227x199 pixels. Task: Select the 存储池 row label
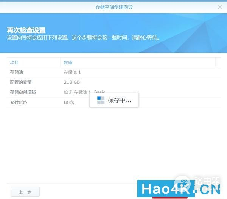click(x=17, y=72)
